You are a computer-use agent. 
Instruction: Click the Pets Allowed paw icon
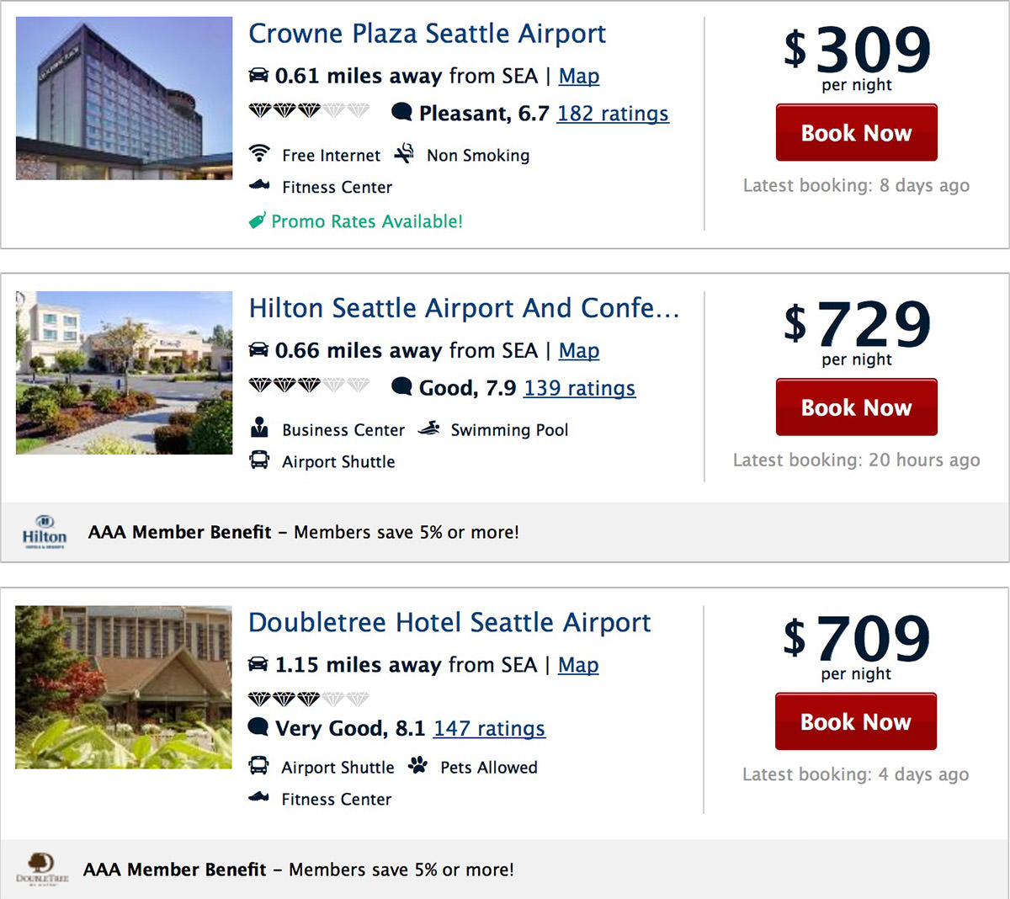pyautogui.click(x=417, y=765)
